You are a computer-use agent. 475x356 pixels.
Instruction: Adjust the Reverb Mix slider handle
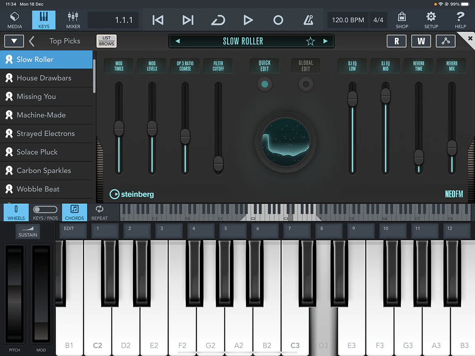[x=452, y=148]
